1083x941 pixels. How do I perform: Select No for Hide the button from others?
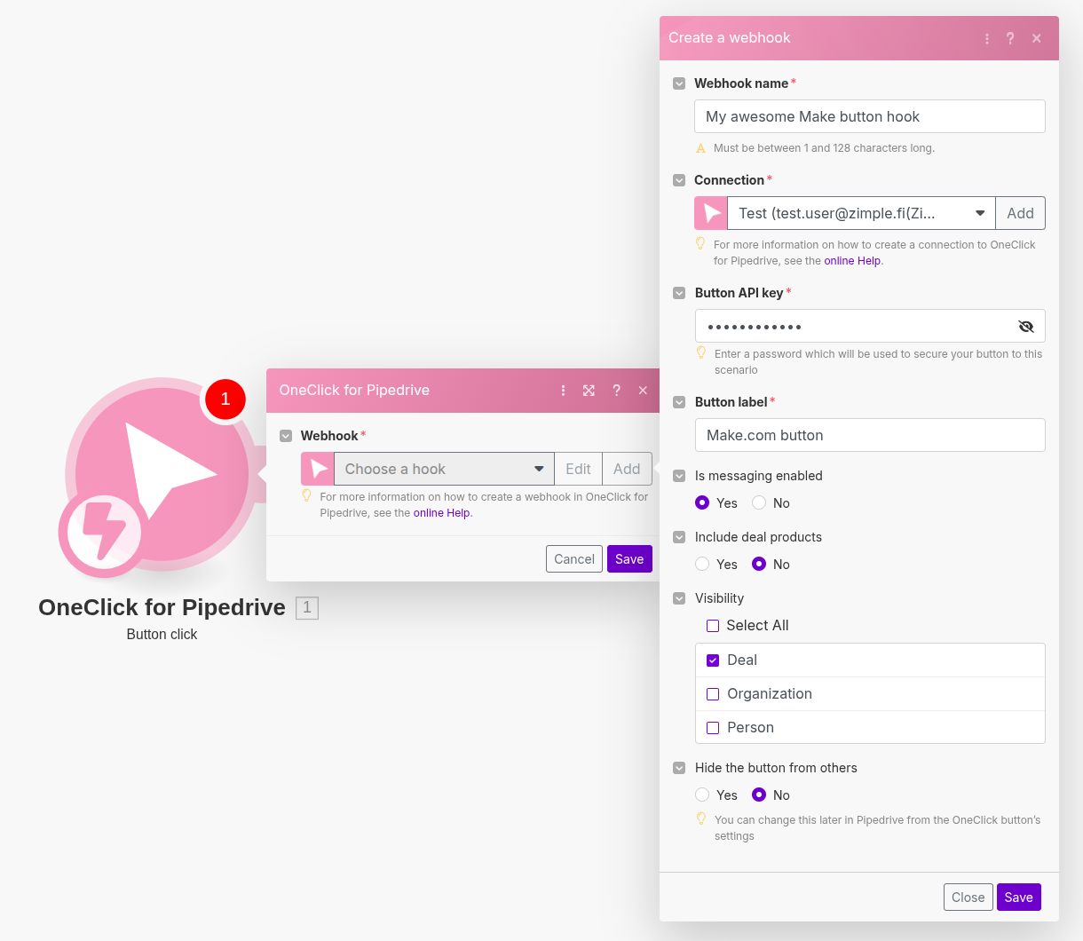click(759, 795)
